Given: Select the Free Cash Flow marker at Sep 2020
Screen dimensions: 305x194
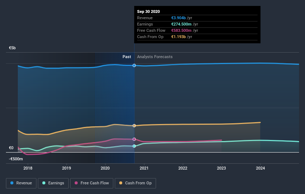Looking at the screenshot, I should (134, 139).
